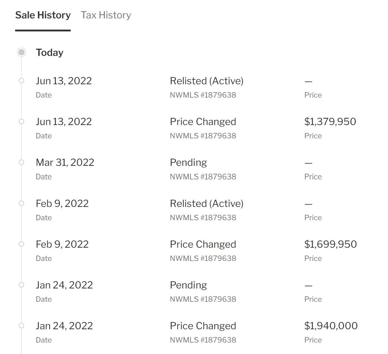Click the Today heading text
The width and height of the screenshot is (388, 354).
[x=50, y=53]
